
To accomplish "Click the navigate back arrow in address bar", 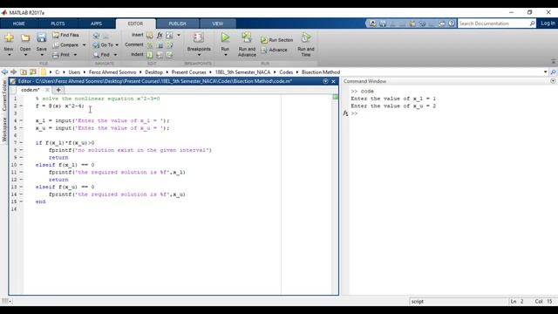I will tap(4, 72).
